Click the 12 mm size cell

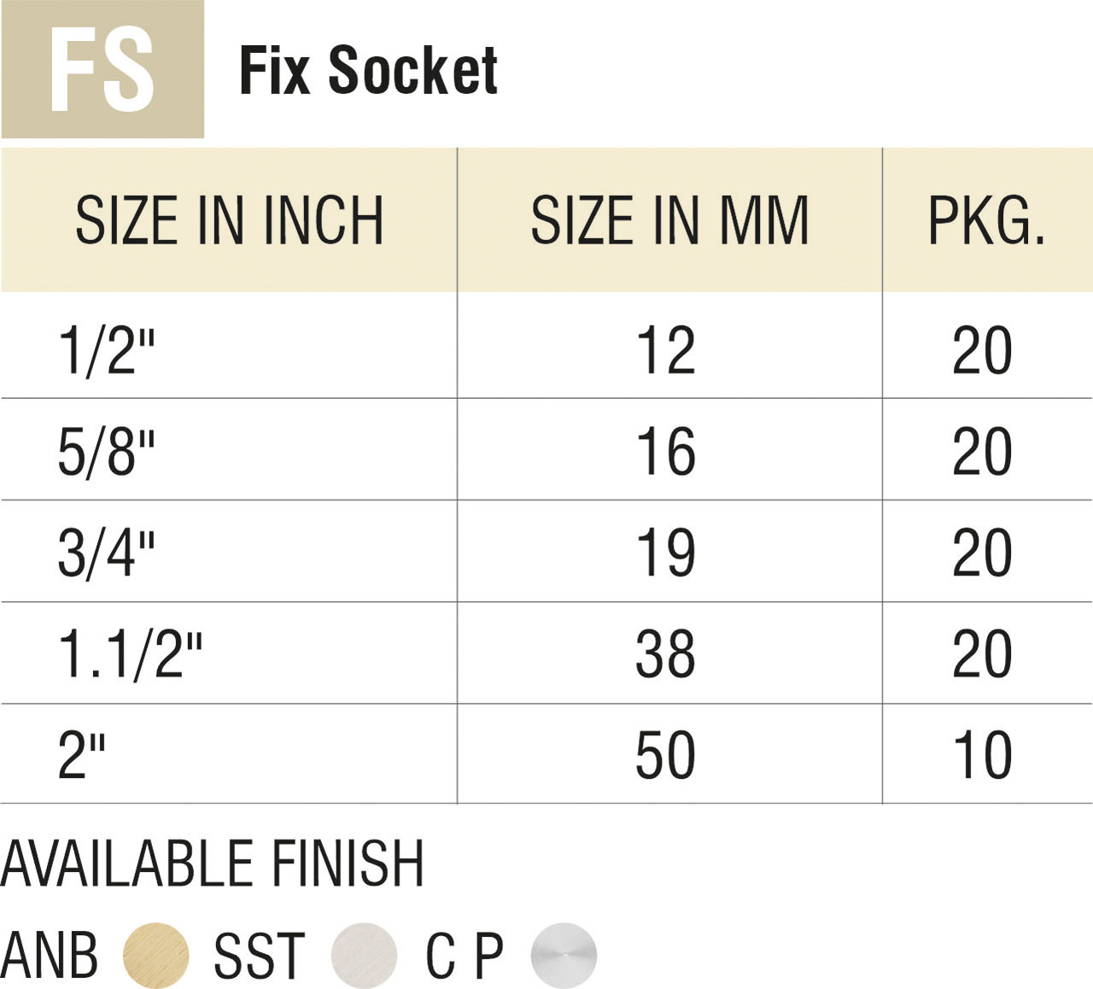(x=666, y=350)
